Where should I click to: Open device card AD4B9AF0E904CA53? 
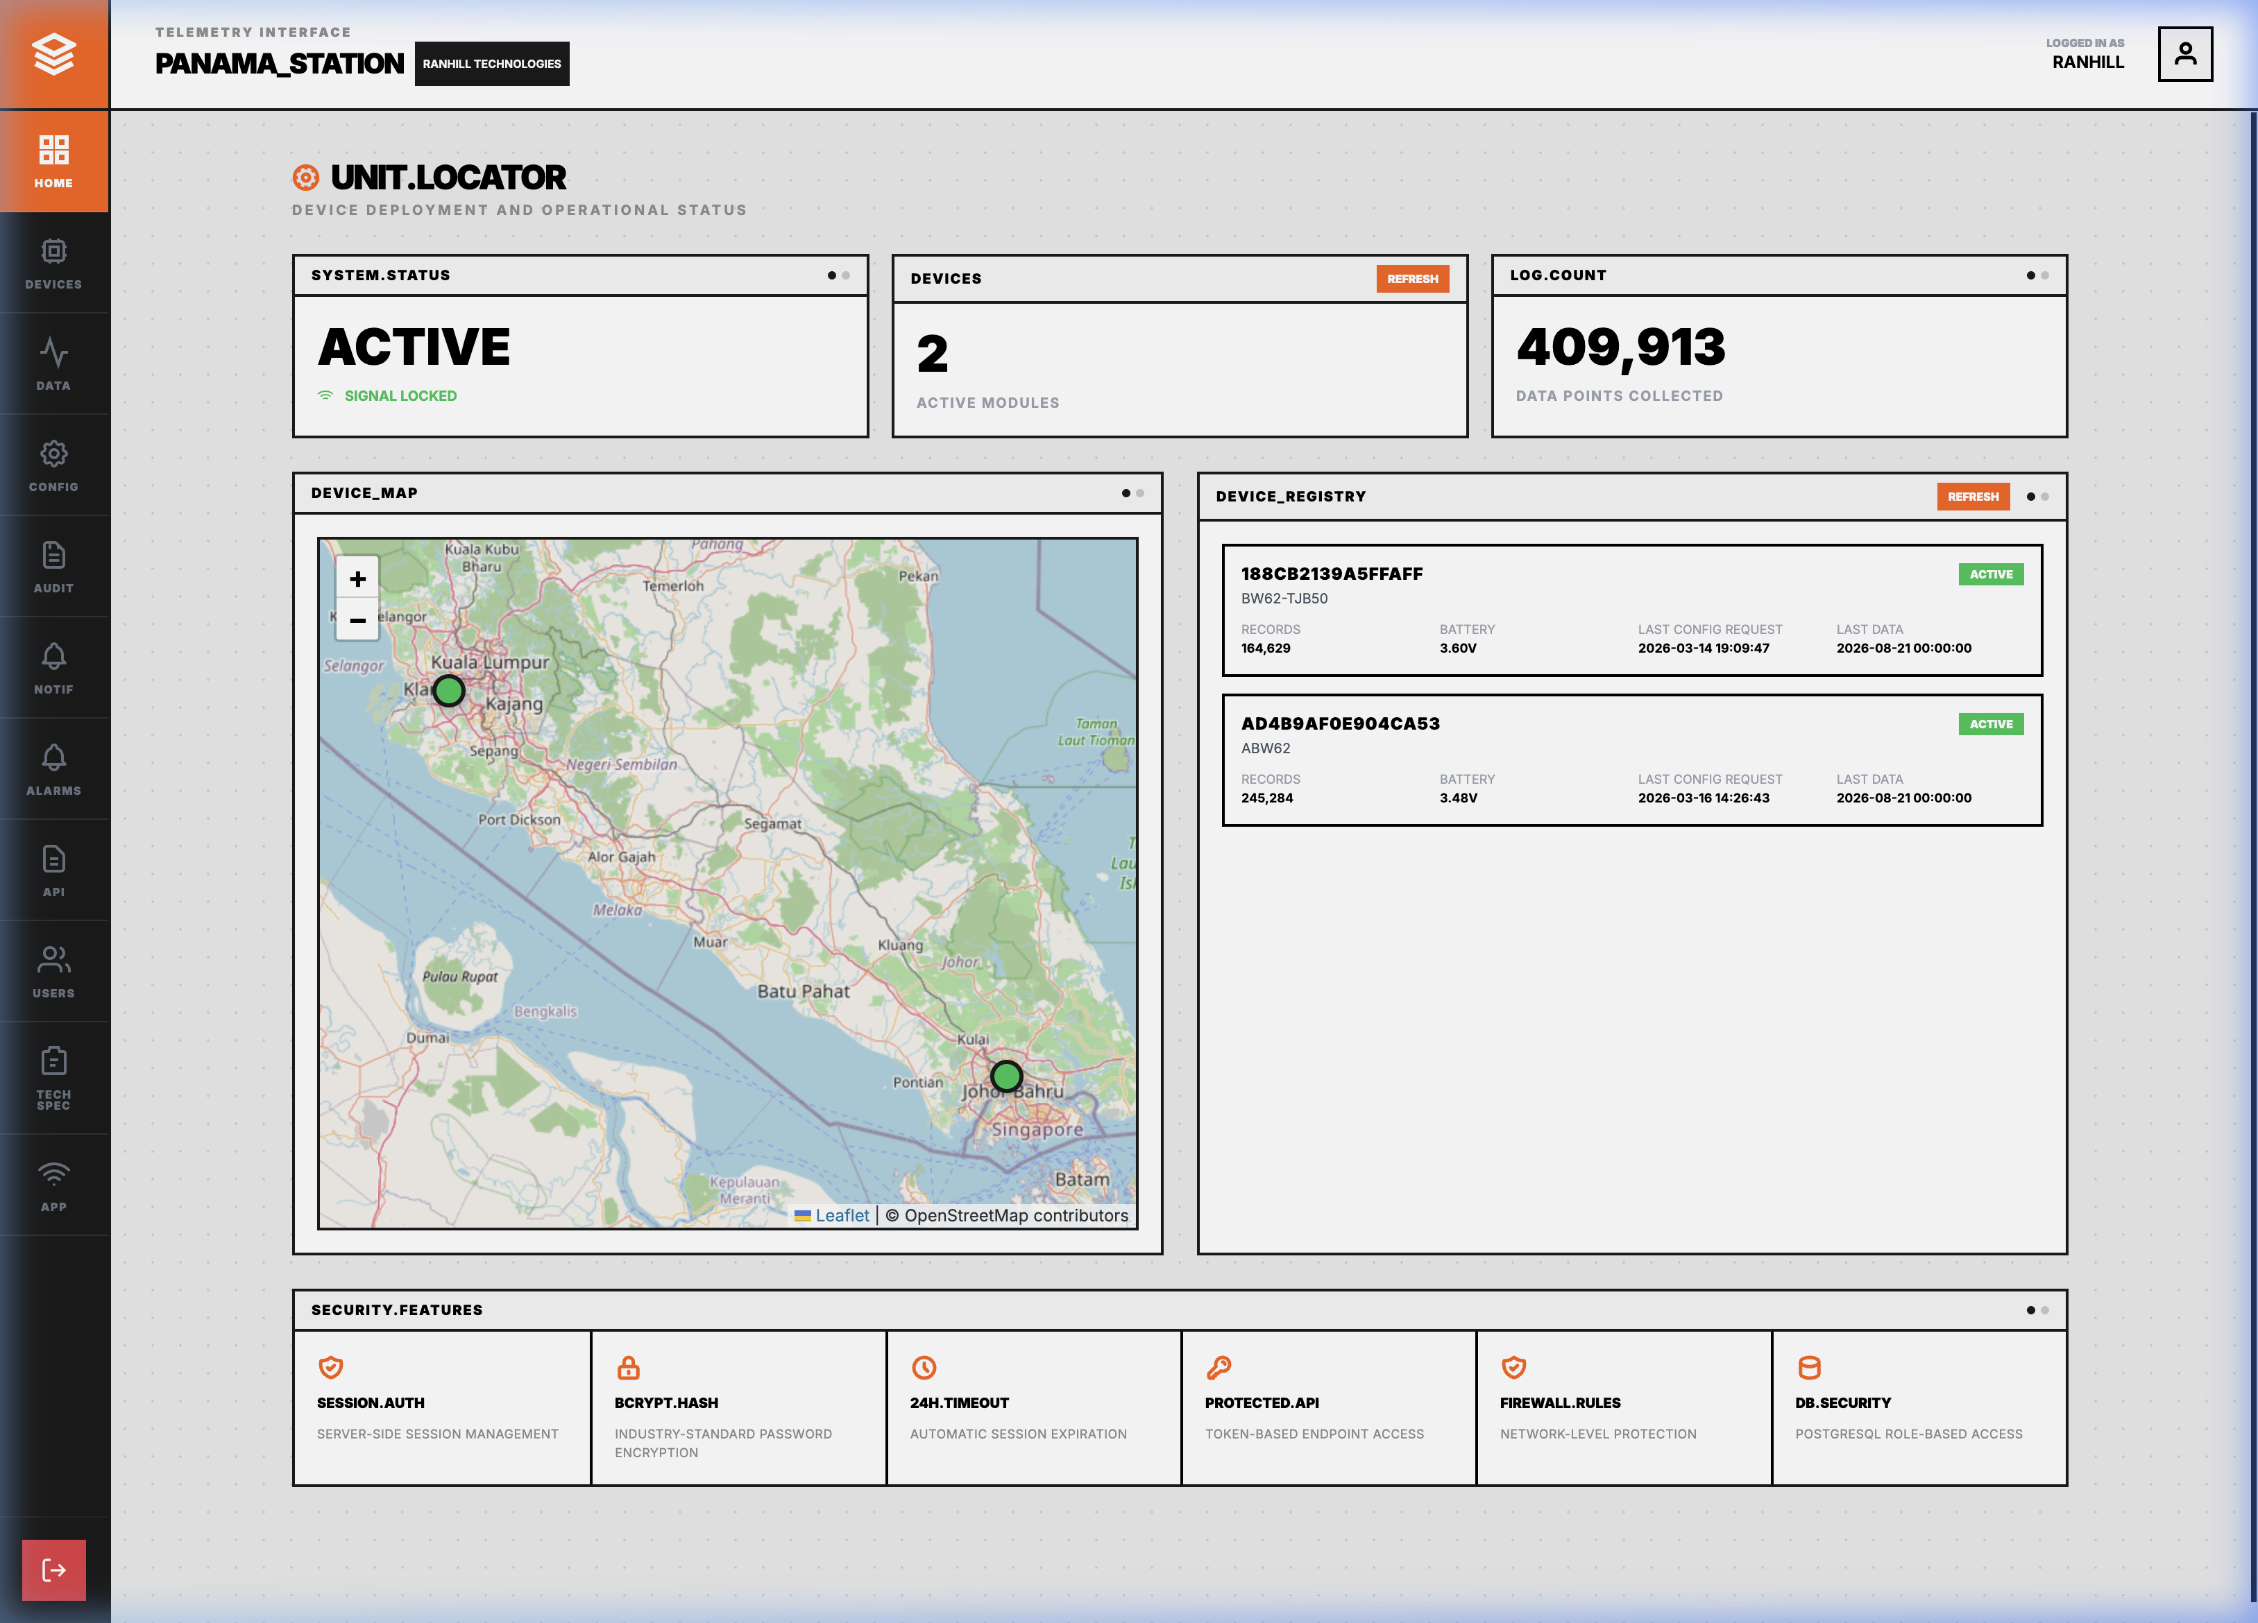tap(1632, 760)
